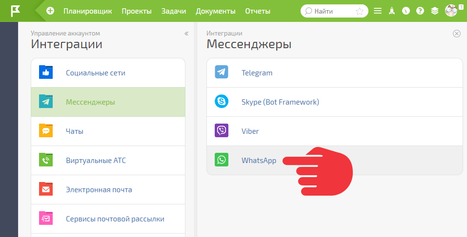The height and width of the screenshot is (237, 467).
Task: Click the Telegram icon
Action: [x=222, y=72]
